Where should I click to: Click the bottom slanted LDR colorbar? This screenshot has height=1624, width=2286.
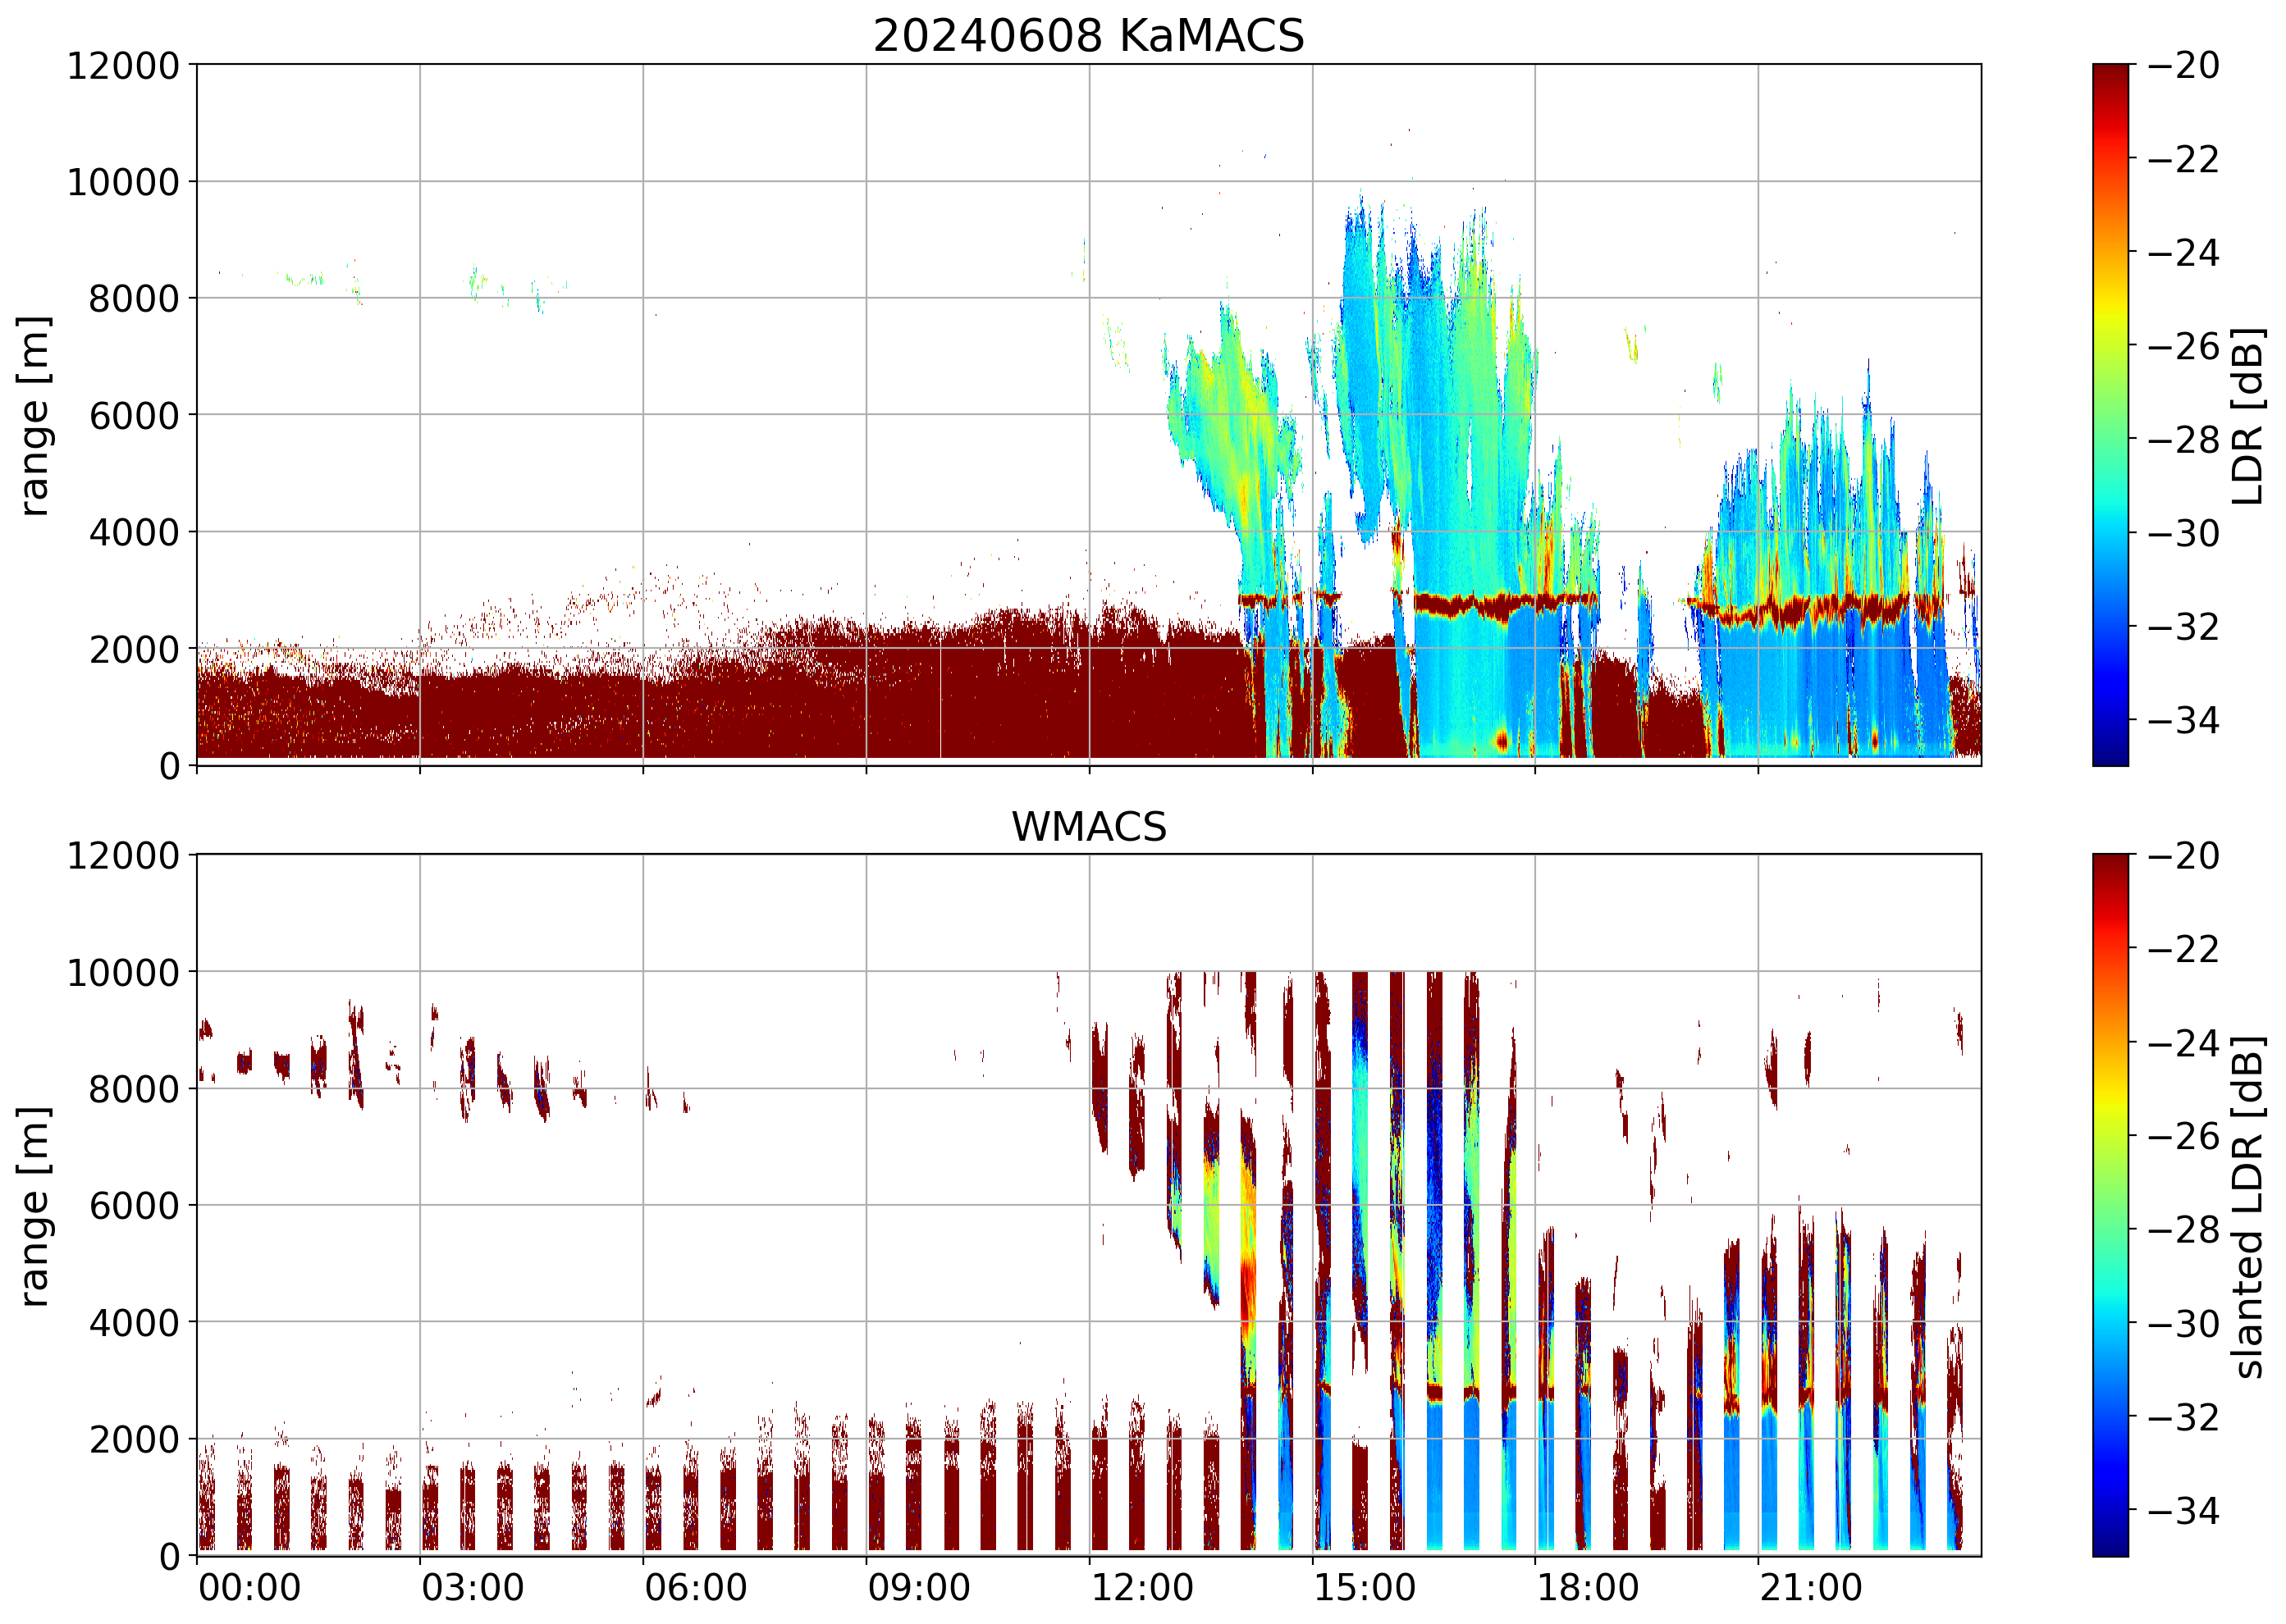(2110, 1204)
